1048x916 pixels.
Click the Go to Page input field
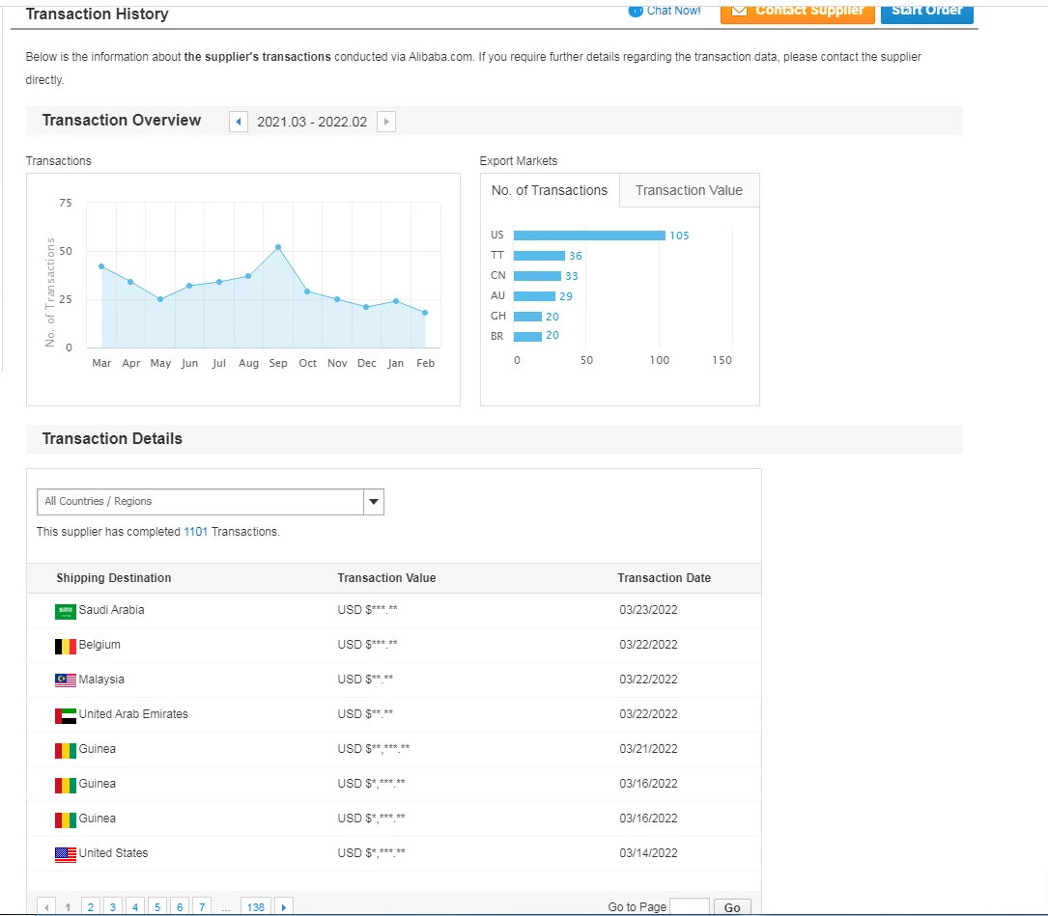point(689,907)
